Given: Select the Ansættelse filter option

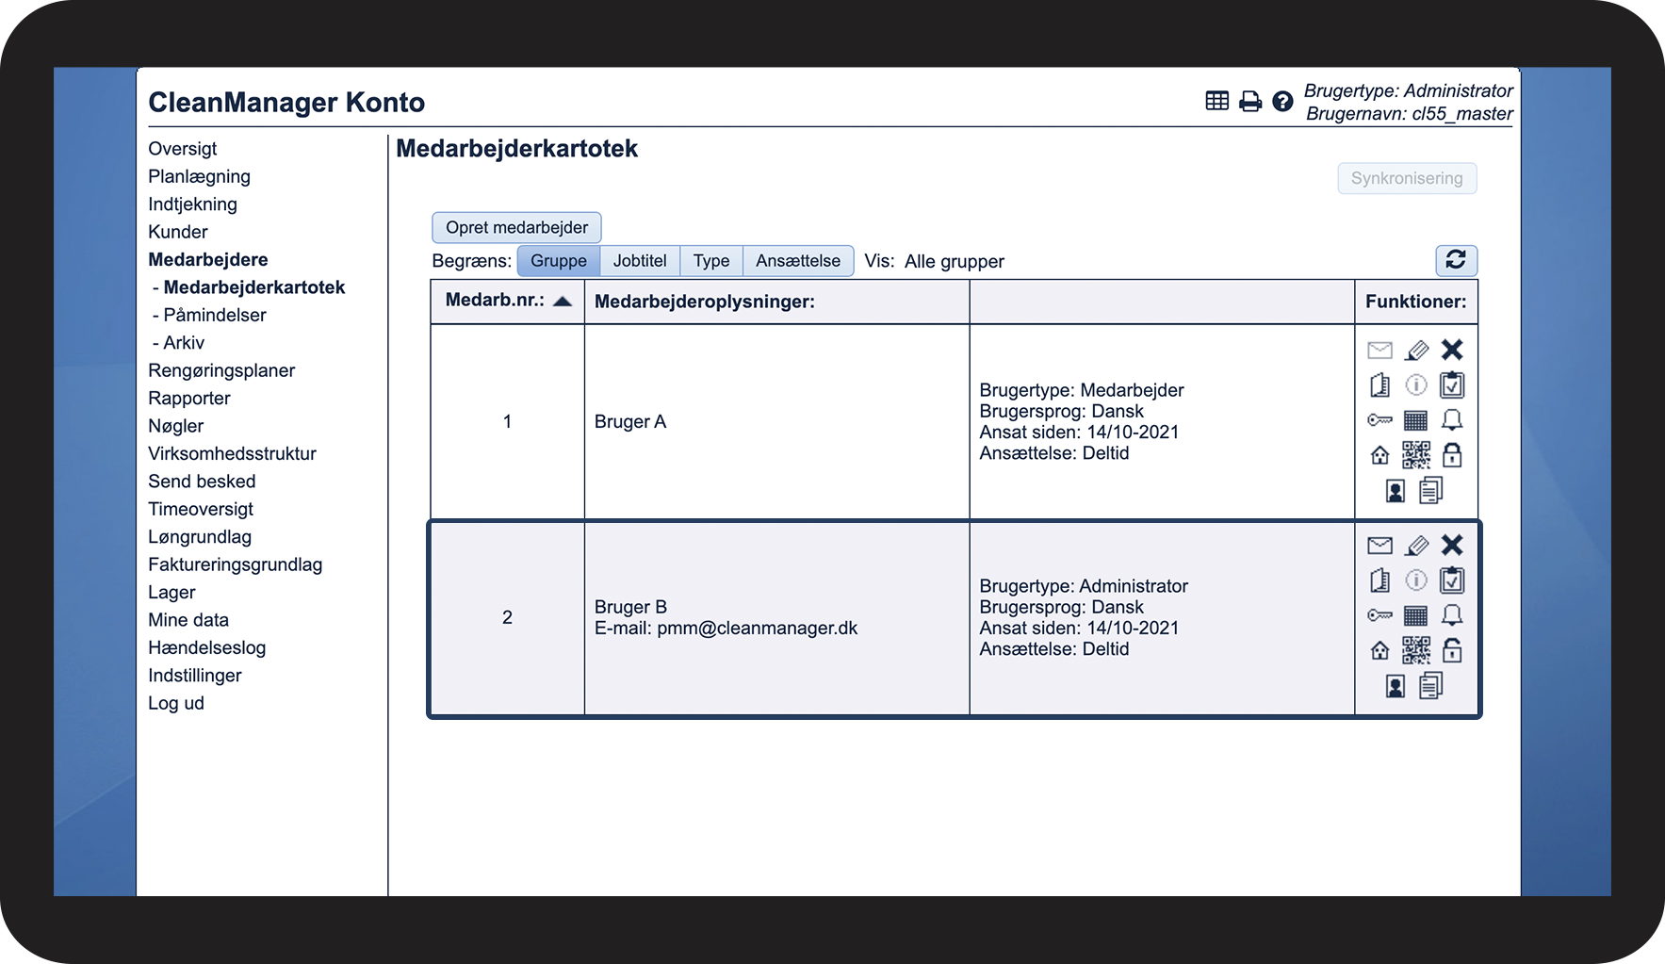Looking at the screenshot, I should [x=798, y=261].
